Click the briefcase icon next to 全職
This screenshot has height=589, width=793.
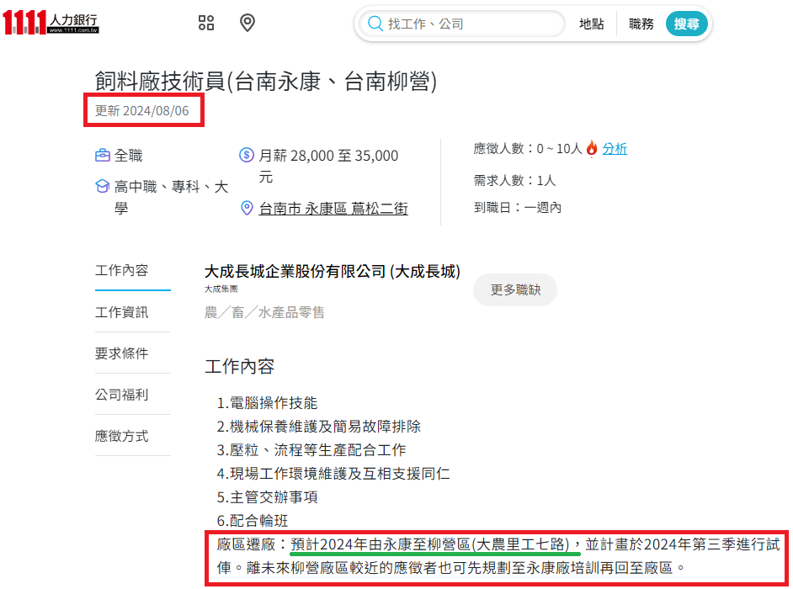[103, 156]
